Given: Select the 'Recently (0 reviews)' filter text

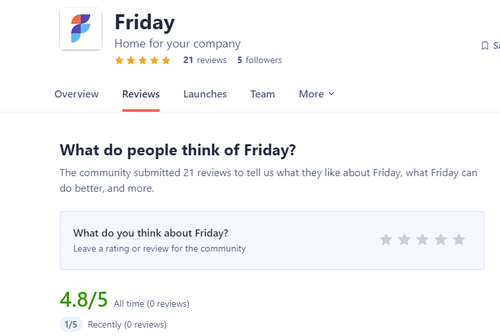Looking at the screenshot, I should point(127,324).
